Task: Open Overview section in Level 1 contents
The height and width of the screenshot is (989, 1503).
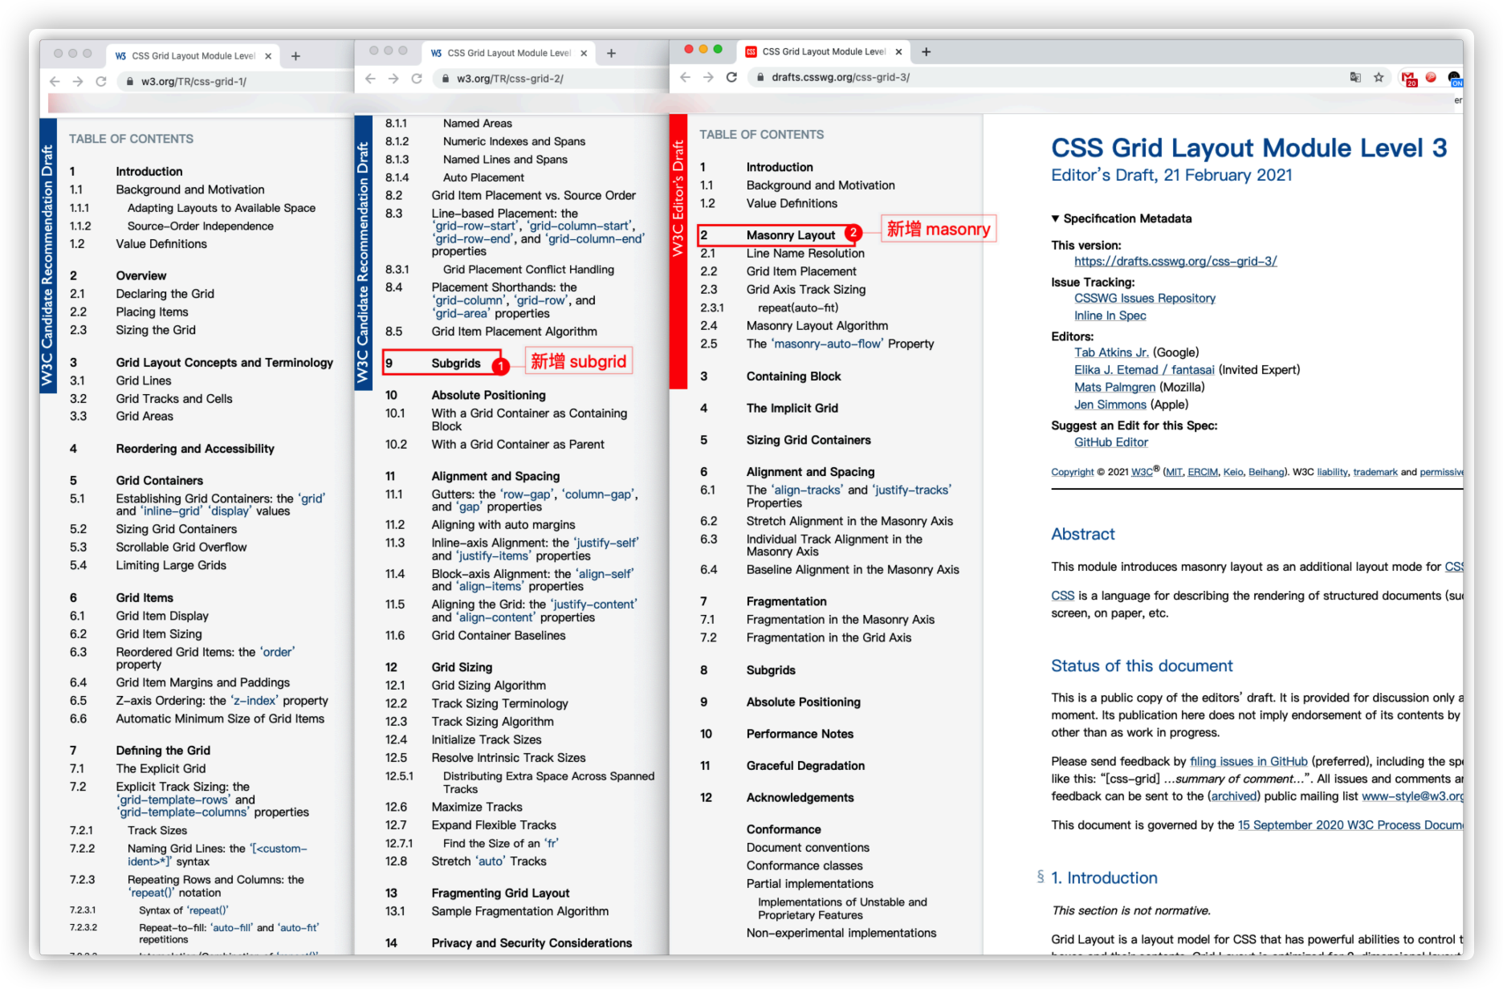Action: coord(141,275)
